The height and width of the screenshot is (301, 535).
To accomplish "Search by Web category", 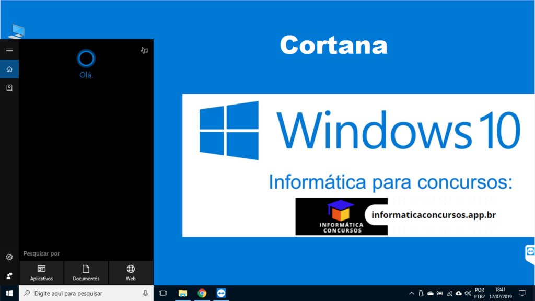I will pos(131,273).
